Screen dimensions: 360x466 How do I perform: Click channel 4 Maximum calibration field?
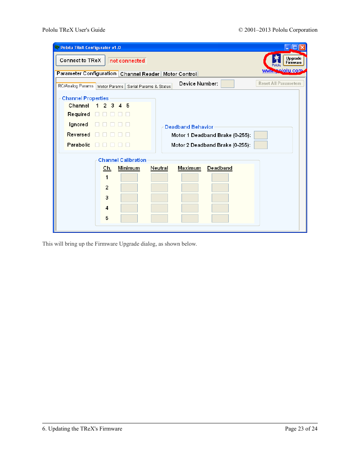pyautogui.click(x=190, y=208)
